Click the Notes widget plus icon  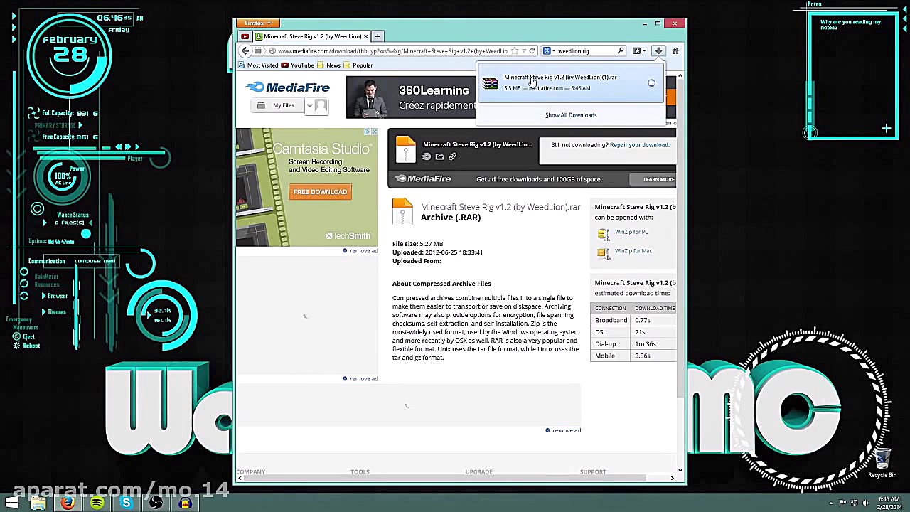[887, 129]
